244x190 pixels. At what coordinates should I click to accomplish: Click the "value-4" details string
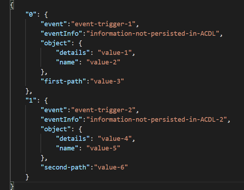coord(115,139)
